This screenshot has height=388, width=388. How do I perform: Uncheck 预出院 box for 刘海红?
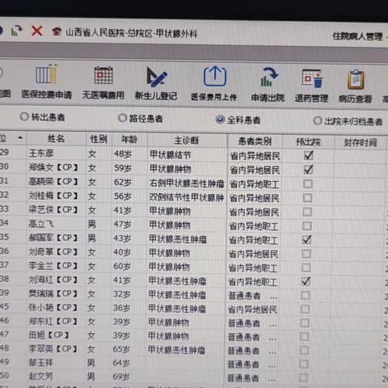pos(306,281)
